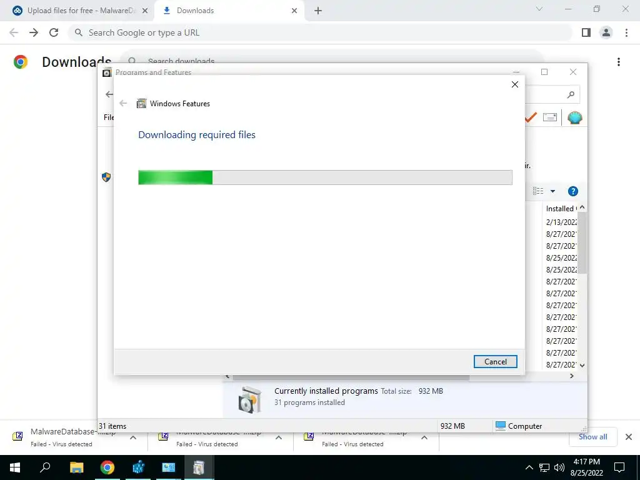The width and height of the screenshot is (640, 480).
Task: Open the Chrome profile menu
Action: (x=606, y=32)
